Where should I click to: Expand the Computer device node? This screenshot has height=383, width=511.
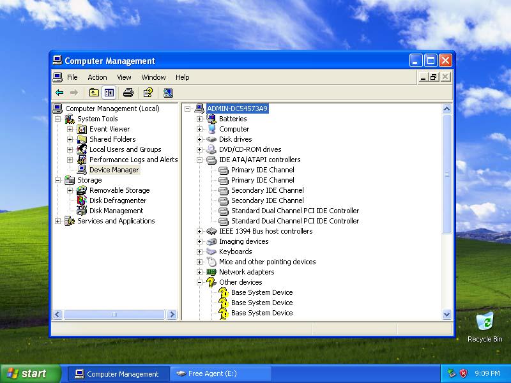click(x=199, y=130)
